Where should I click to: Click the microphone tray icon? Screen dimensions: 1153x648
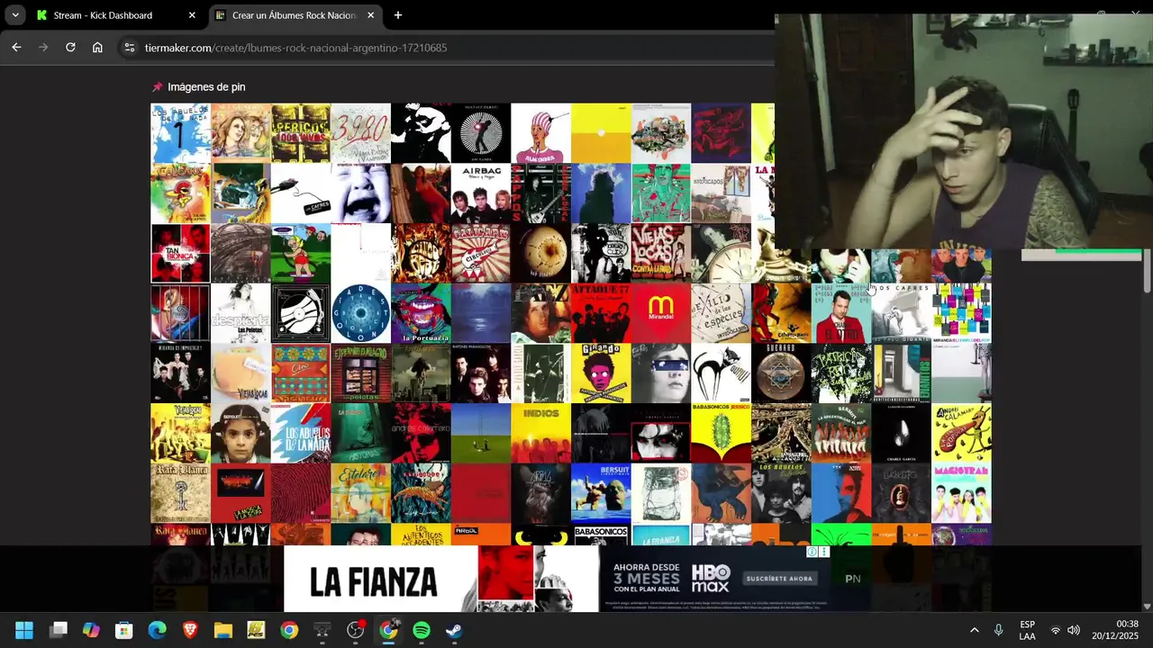coord(998,630)
